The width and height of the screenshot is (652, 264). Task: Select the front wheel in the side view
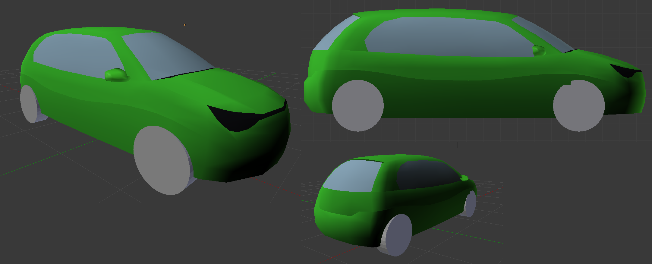(579, 106)
